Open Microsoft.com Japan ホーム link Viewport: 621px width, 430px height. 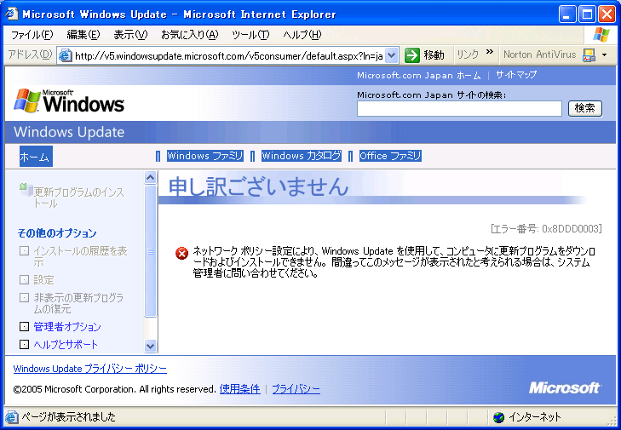(x=419, y=75)
